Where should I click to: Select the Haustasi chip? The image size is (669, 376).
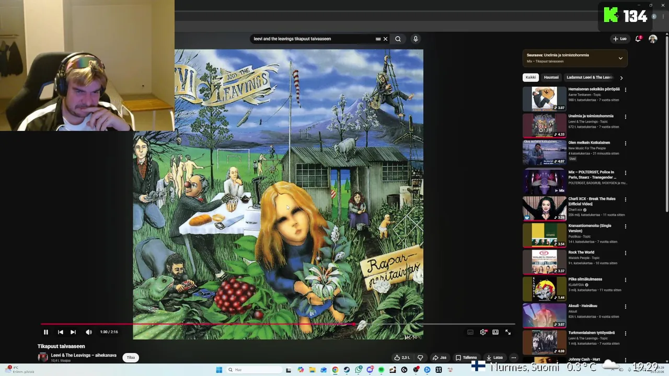pyautogui.click(x=551, y=77)
